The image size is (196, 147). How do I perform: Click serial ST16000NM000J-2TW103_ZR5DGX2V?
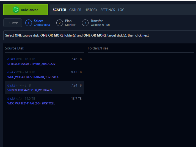point(32,64)
